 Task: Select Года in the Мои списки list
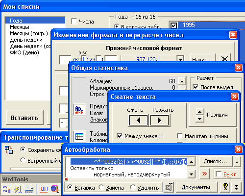pyautogui.click(x=35, y=21)
